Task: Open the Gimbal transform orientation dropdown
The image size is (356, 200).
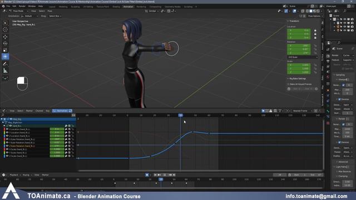Action: [152, 11]
